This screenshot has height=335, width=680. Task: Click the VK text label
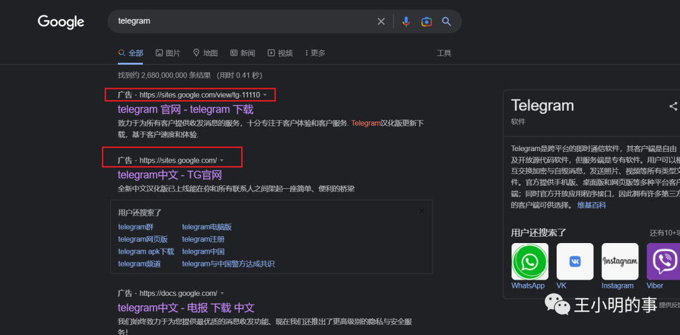[x=561, y=285]
